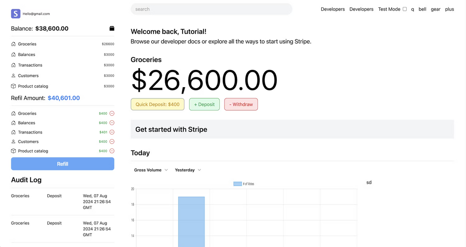Click the blue Refill button
This screenshot has width=466, height=247.
click(63, 164)
